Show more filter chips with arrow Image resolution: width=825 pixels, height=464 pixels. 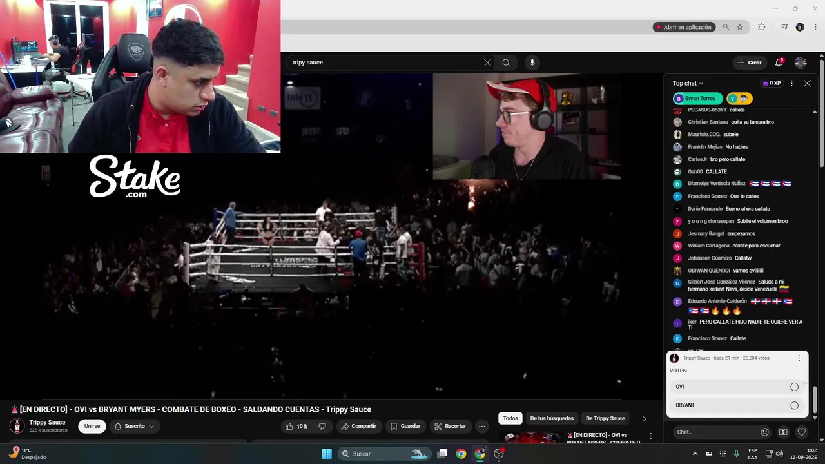pyautogui.click(x=644, y=418)
